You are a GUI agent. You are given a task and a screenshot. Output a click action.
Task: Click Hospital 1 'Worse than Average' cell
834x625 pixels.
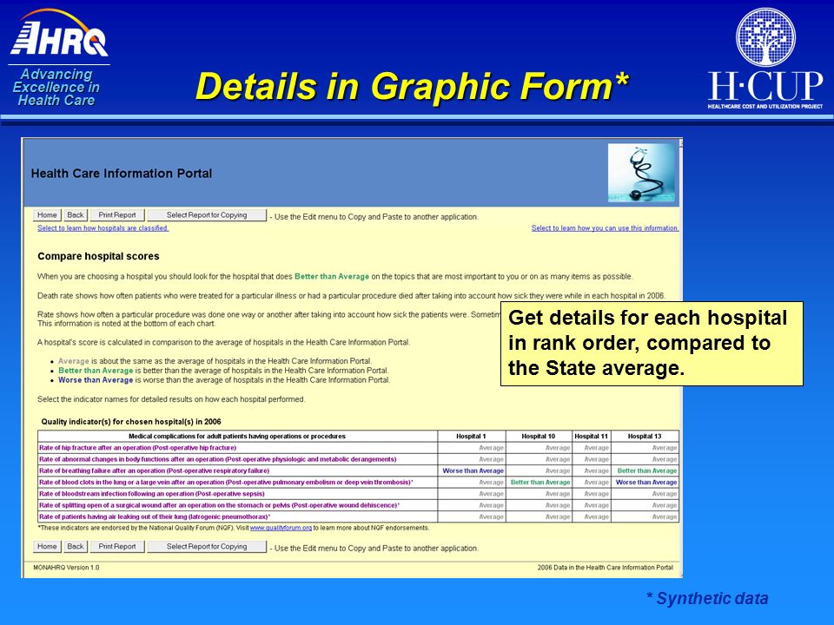click(x=473, y=470)
